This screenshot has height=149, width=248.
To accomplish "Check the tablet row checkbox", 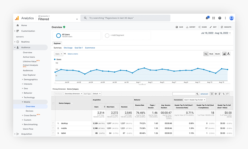I will (x=53, y=133).
